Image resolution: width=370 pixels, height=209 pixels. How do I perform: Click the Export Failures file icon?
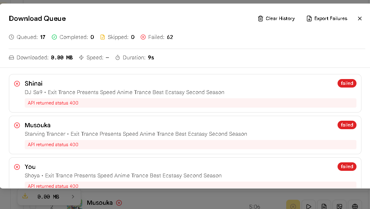click(x=309, y=19)
